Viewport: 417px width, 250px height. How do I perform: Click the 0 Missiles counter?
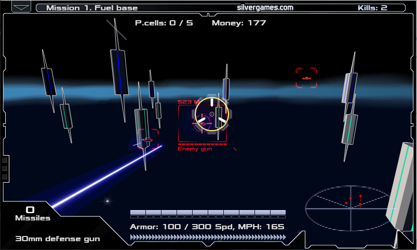click(x=32, y=214)
